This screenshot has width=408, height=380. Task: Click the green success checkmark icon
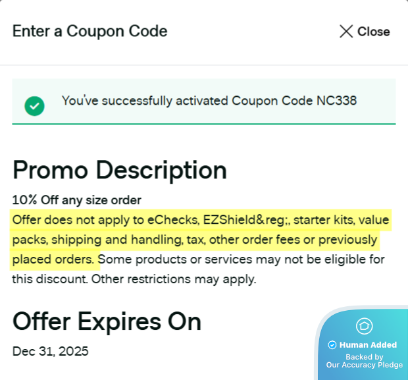pyautogui.click(x=34, y=105)
